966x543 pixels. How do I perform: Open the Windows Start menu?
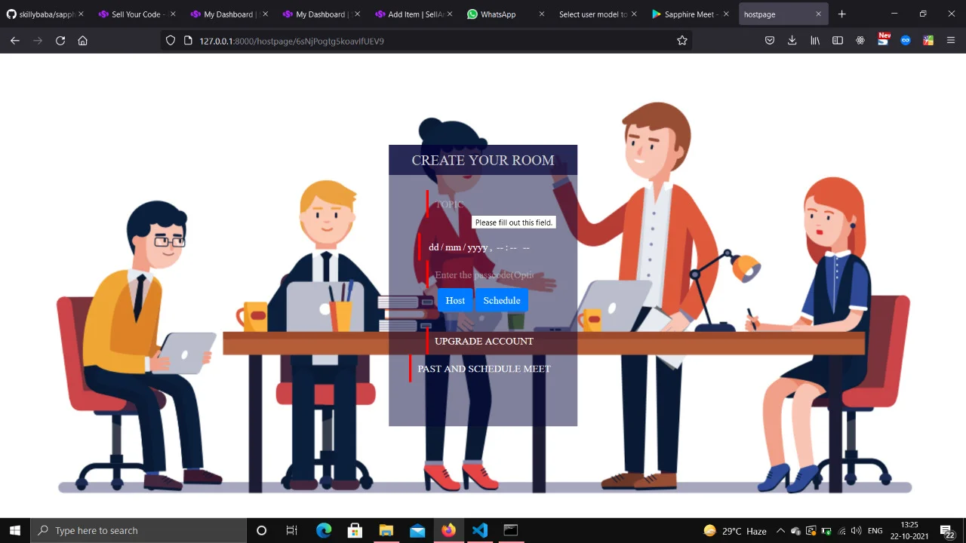(15, 530)
